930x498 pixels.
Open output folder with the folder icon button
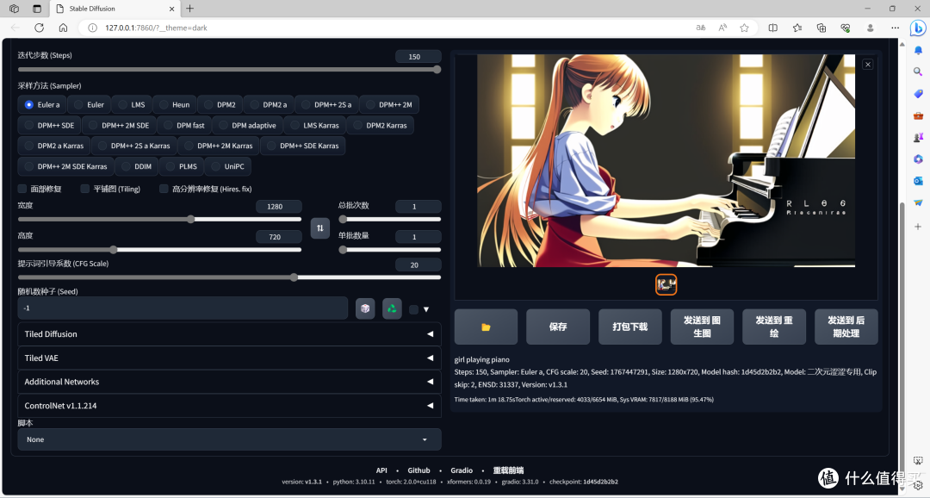(x=486, y=327)
